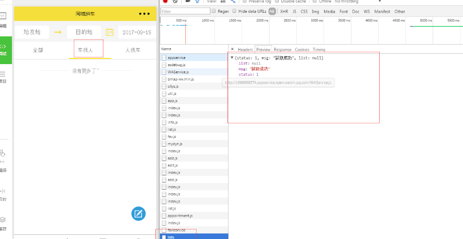The width and height of the screenshot is (463, 239).
Task: Select the 车找人 tab
Action: coord(85,50)
